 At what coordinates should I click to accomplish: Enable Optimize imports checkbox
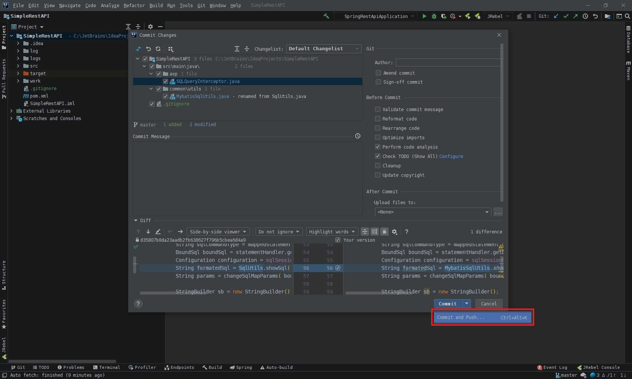[x=378, y=137]
